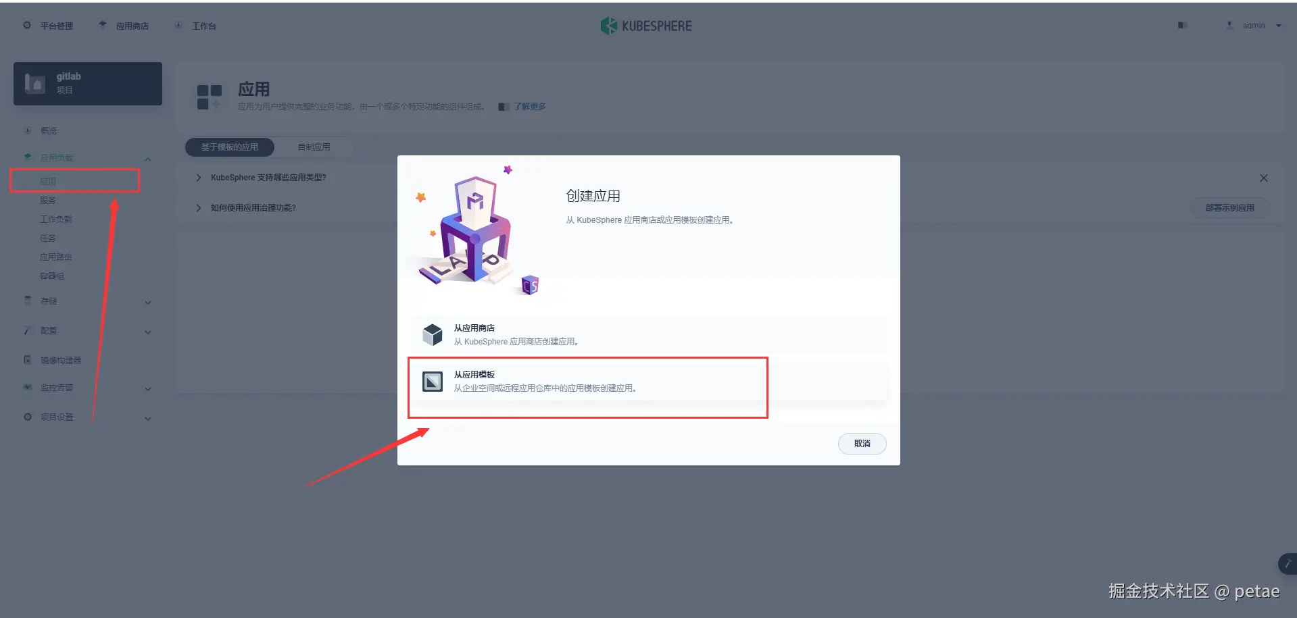Collapse the 应用负载 section chevron
The height and width of the screenshot is (618, 1297).
[148, 159]
